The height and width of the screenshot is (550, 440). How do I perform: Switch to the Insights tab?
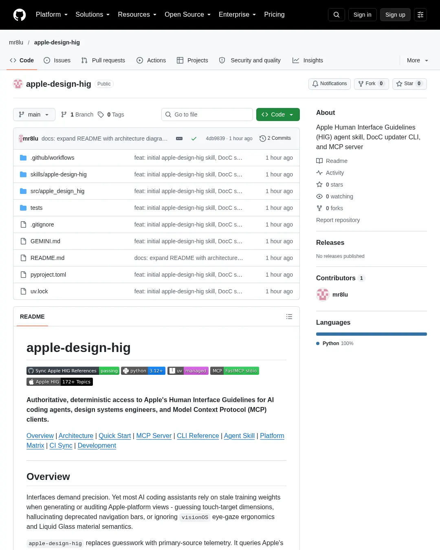(308, 60)
